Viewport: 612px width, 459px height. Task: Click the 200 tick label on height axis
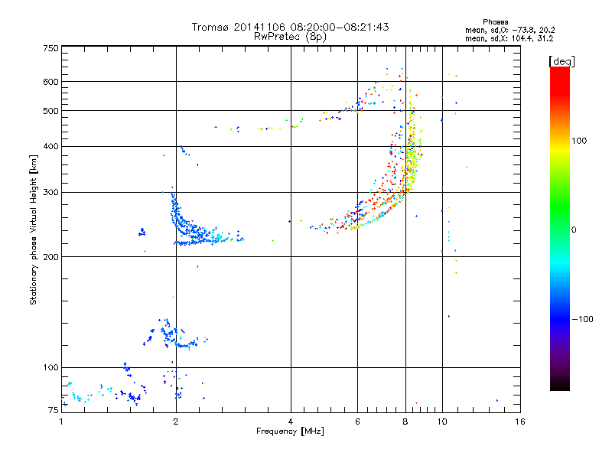pyautogui.click(x=50, y=257)
